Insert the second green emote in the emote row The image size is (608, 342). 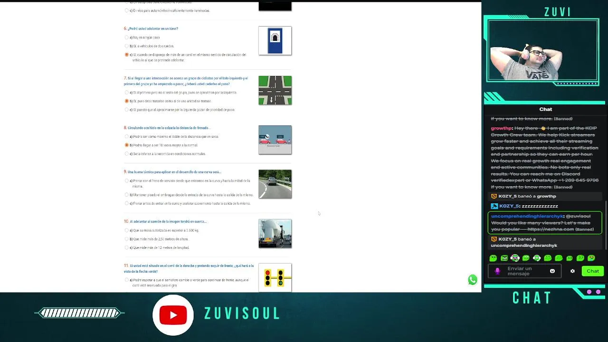(504, 258)
